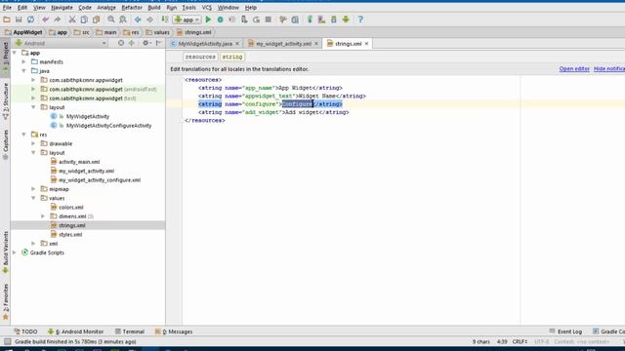This screenshot has width=625, height=351.
Task: Switch to MyWidgetActivity.java tab
Action: tap(205, 44)
